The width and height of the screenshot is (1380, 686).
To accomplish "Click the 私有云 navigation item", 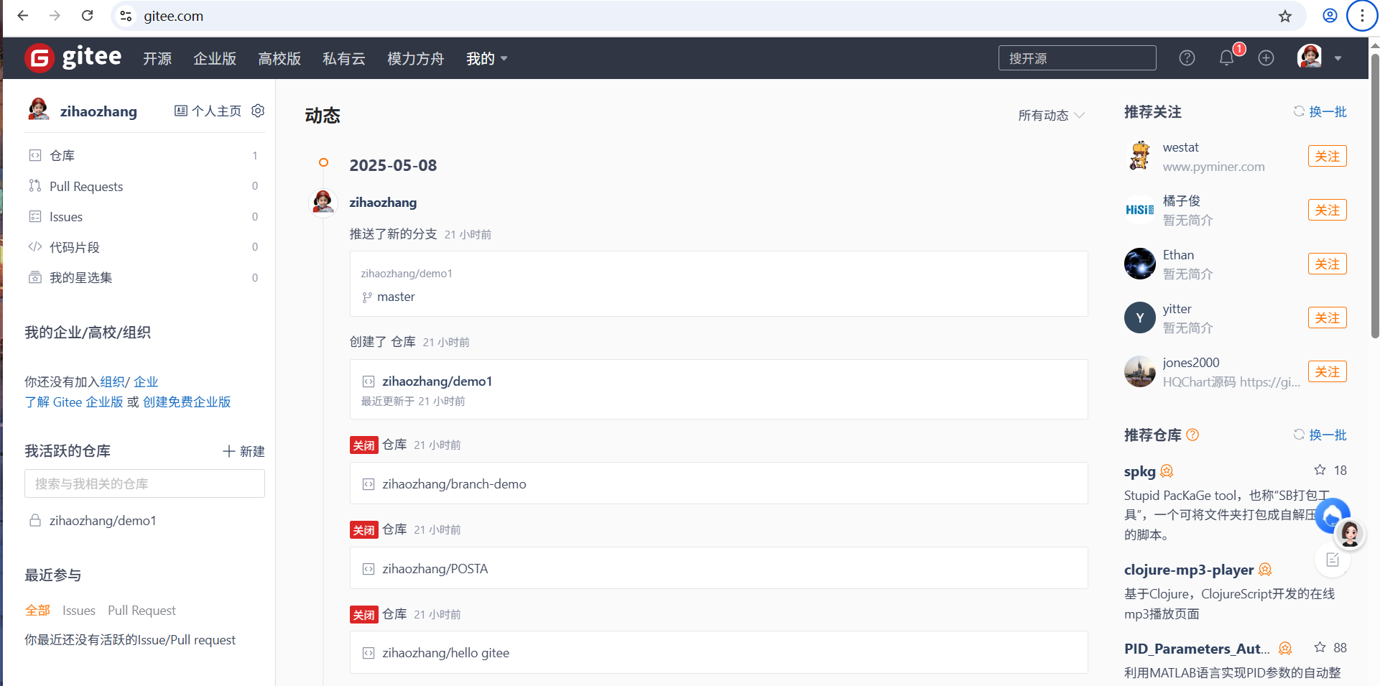I will (344, 58).
